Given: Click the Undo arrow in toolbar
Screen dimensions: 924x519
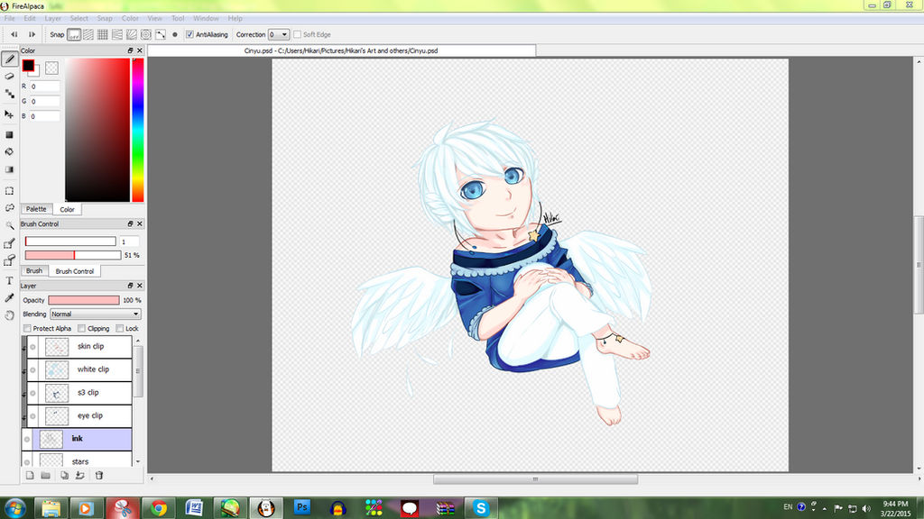Looking at the screenshot, I should click(x=14, y=35).
